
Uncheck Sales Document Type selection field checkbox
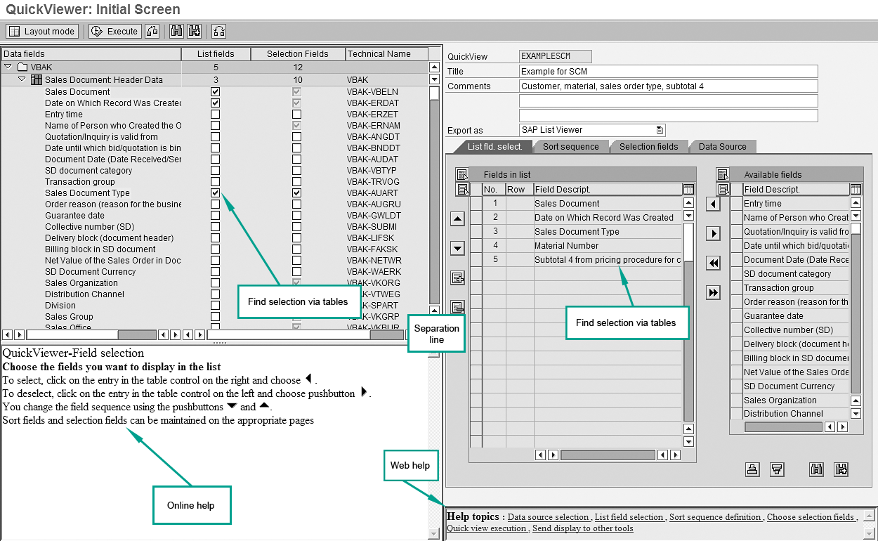296,193
